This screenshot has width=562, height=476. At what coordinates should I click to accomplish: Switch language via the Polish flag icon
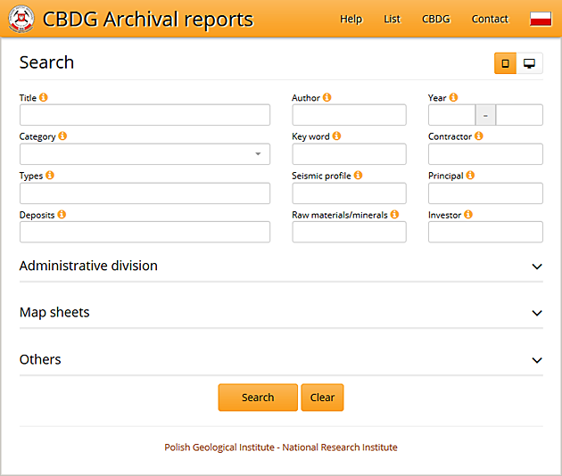[541, 19]
